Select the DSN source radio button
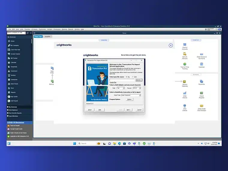The image size is (228, 171). click(133, 77)
